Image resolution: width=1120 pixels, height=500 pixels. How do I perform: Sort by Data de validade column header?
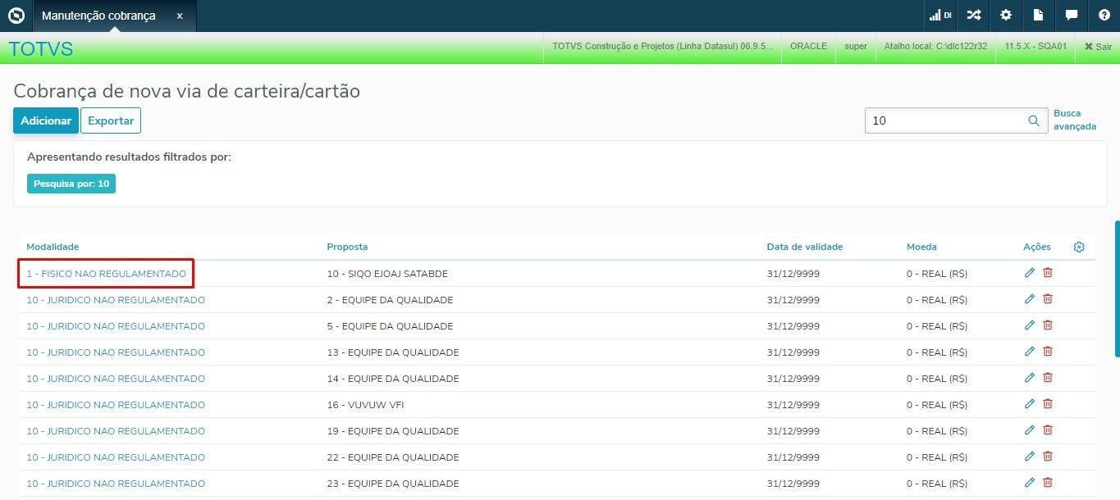click(805, 247)
